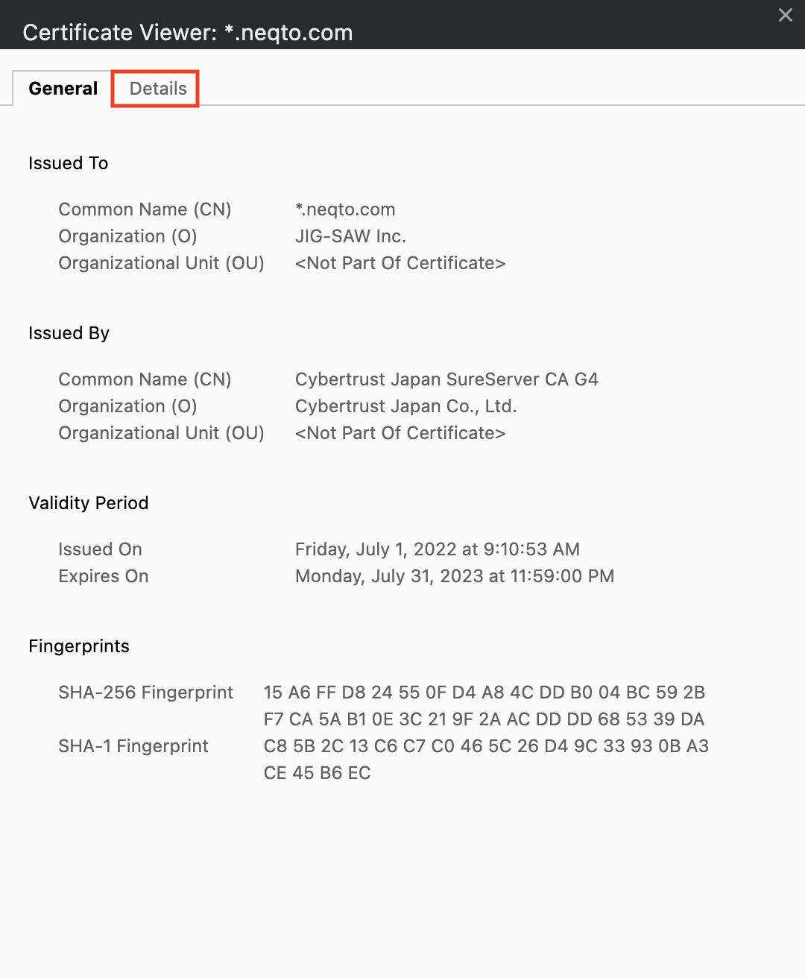The height and width of the screenshot is (978, 805).
Task: Click the Issued On date value
Action: pyautogui.click(x=438, y=549)
